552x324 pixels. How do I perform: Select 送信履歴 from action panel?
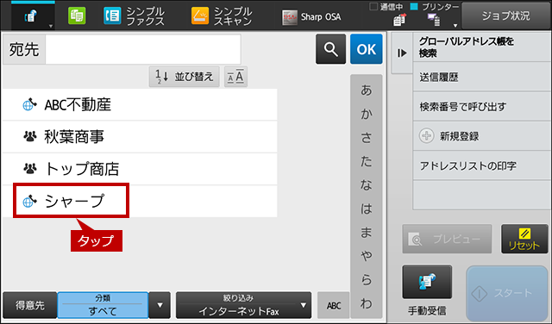tap(481, 77)
